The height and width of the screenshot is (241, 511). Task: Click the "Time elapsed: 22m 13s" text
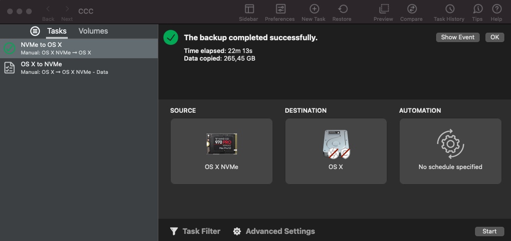coord(219,51)
